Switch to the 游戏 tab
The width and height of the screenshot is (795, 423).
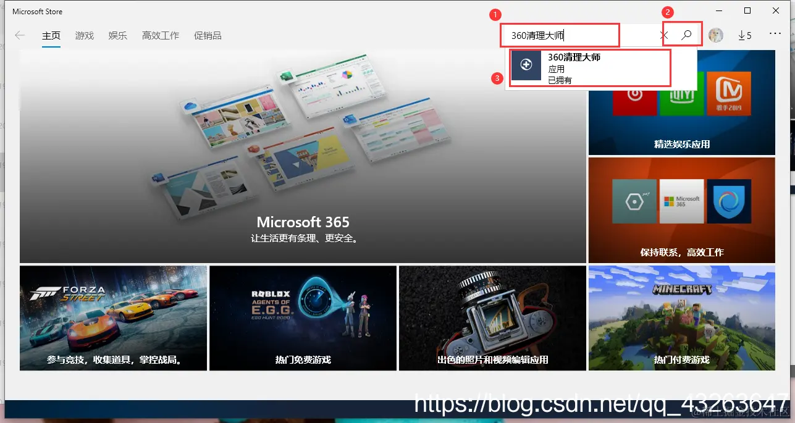(x=85, y=36)
